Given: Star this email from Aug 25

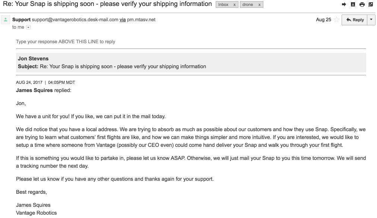Looking at the screenshot, I should pos(337,20).
